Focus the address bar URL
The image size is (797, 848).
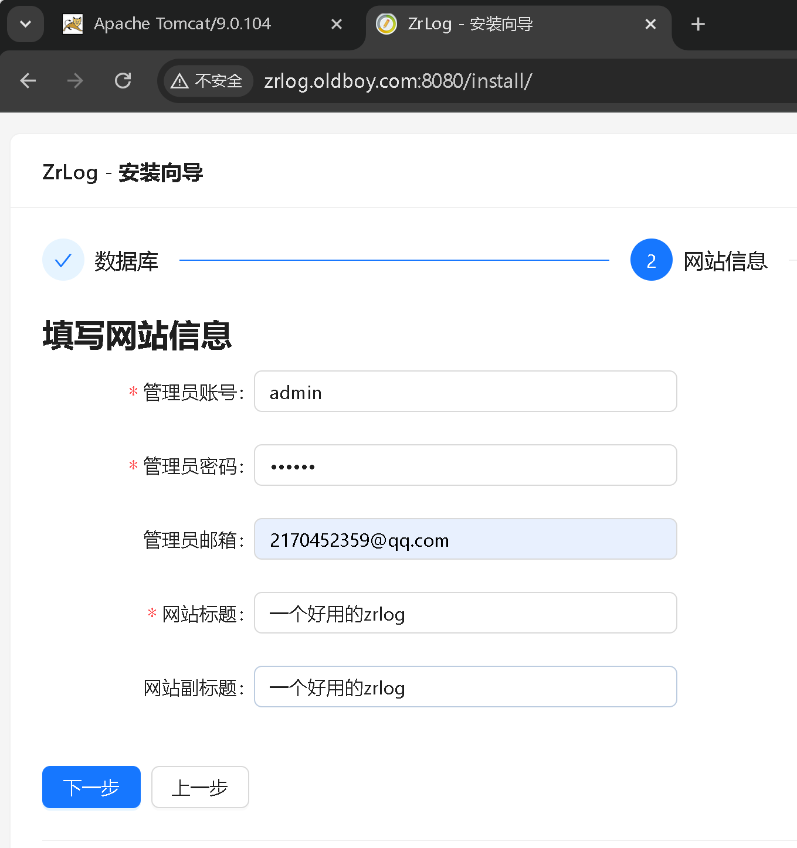(x=398, y=81)
